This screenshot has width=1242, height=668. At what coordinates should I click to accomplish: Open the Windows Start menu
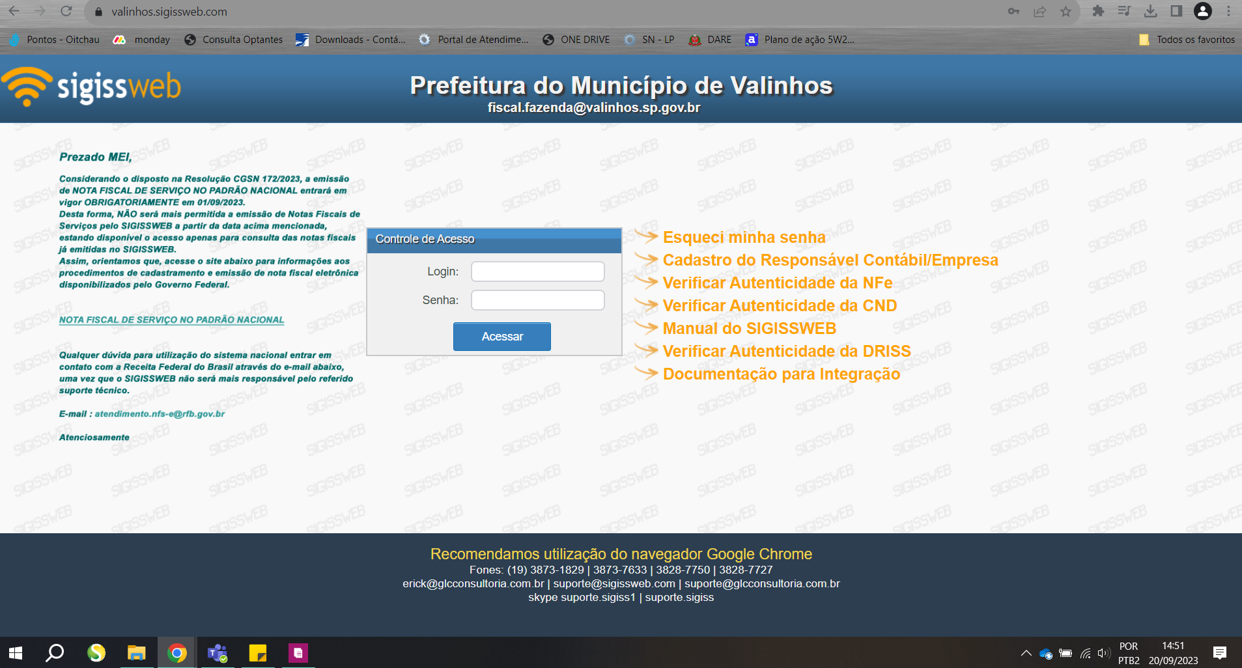tap(16, 652)
